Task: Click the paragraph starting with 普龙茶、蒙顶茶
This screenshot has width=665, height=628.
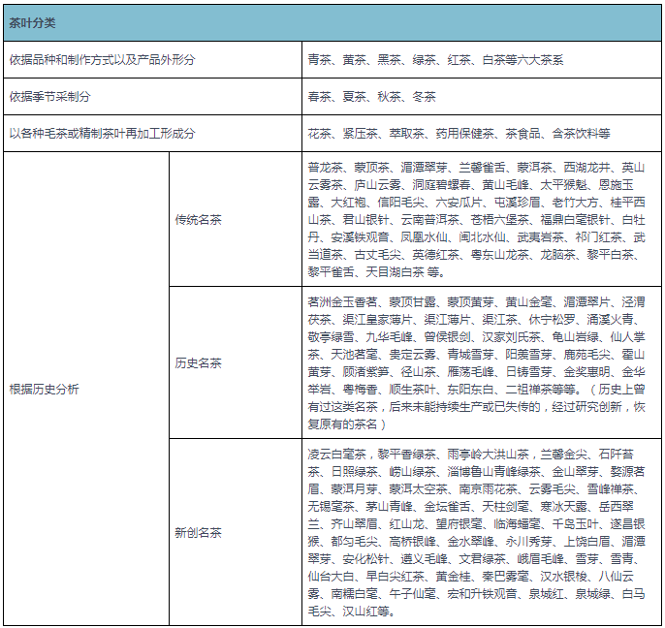Action: pos(476,219)
